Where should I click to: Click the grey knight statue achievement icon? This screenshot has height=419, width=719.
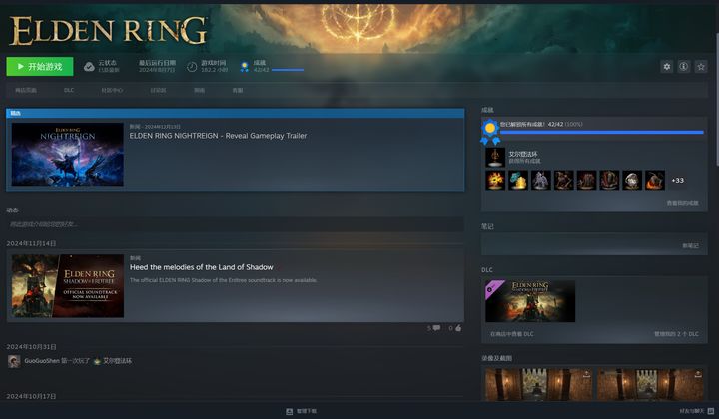pos(541,180)
